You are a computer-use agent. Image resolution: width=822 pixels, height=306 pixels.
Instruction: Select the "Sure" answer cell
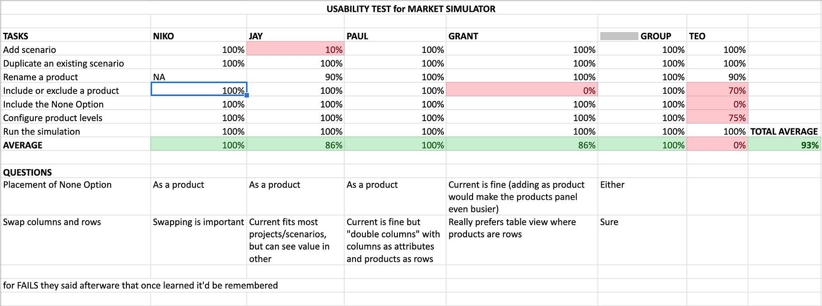coord(642,222)
